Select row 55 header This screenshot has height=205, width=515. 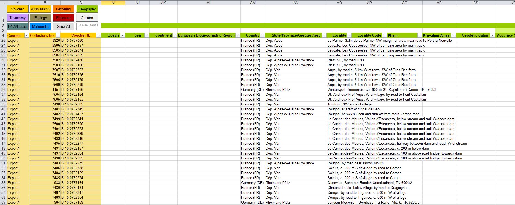pos(3,183)
